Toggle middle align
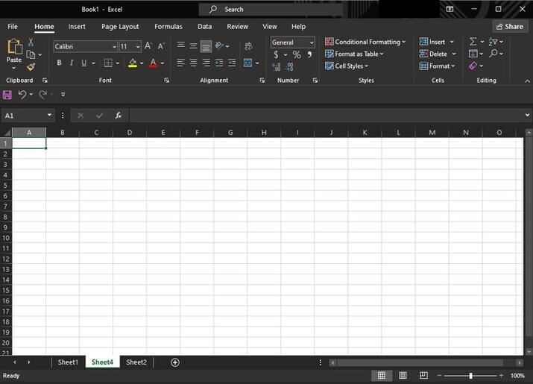533x384 pixels. click(x=193, y=46)
